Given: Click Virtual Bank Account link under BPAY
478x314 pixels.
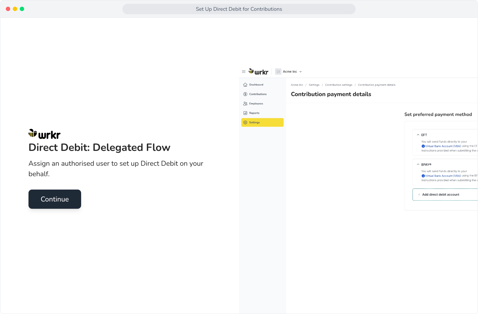Looking at the screenshot, I should [443, 176].
